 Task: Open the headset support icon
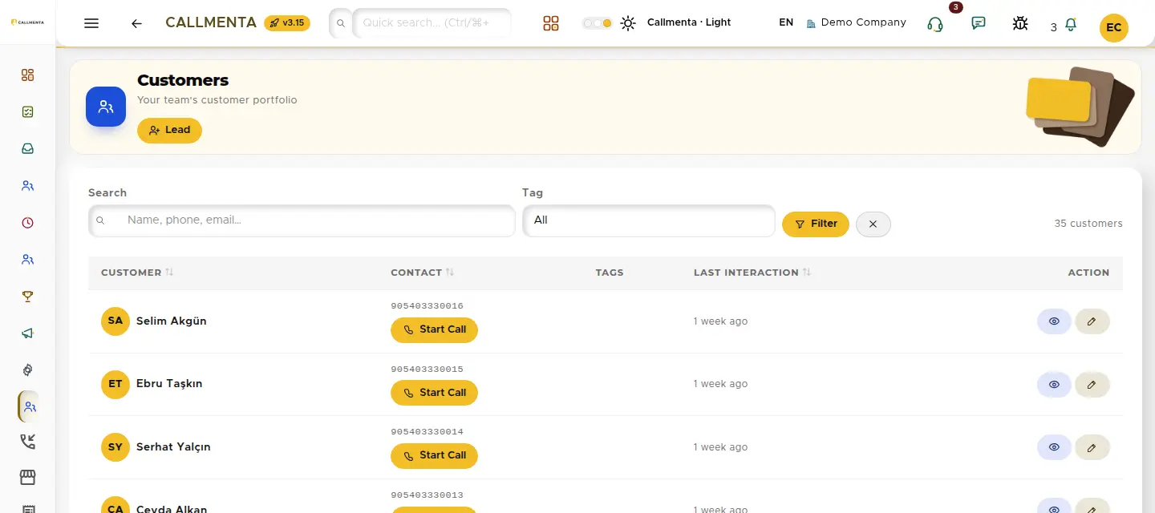point(934,24)
